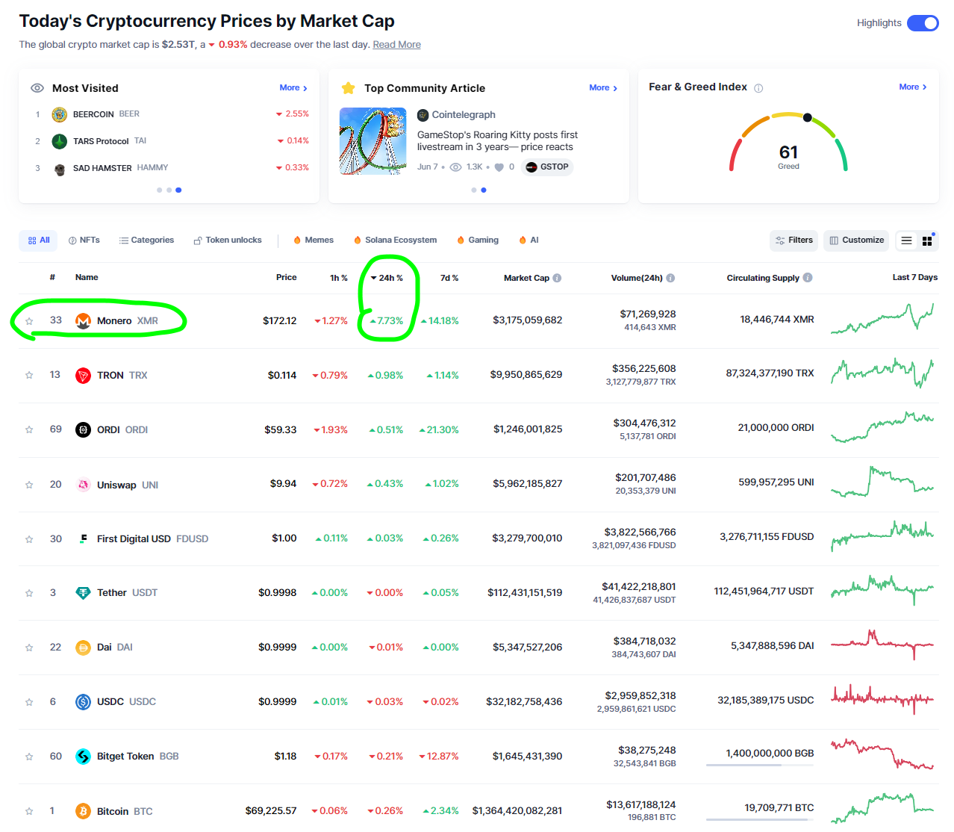Click the Market Cap info icon
This screenshot has height=832, width=954.
pyautogui.click(x=558, y=278)
